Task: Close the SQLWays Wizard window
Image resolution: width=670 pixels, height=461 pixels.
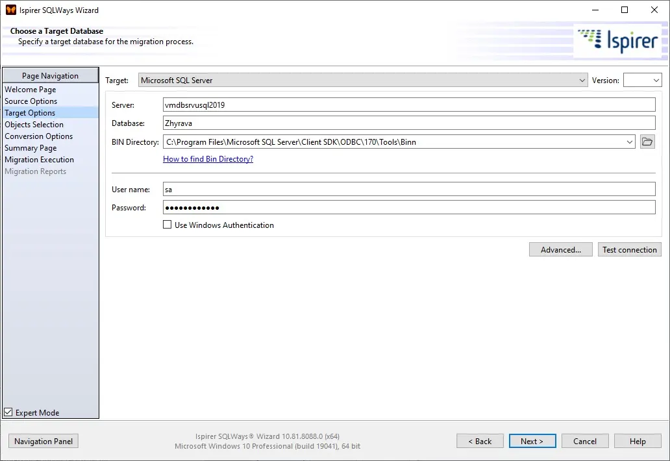Action: 654,10
